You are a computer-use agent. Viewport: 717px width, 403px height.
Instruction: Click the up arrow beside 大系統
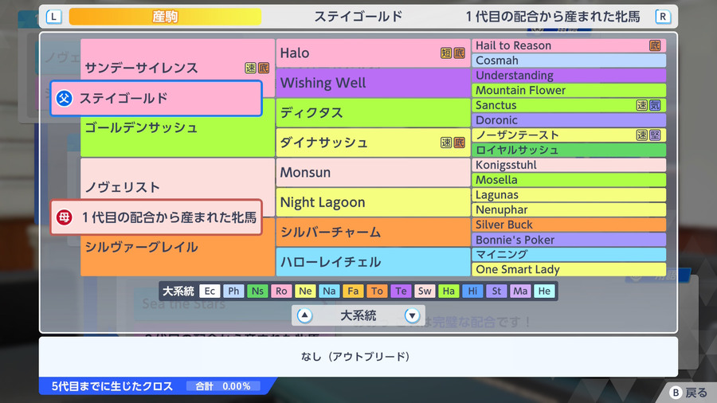coord(304,315)
